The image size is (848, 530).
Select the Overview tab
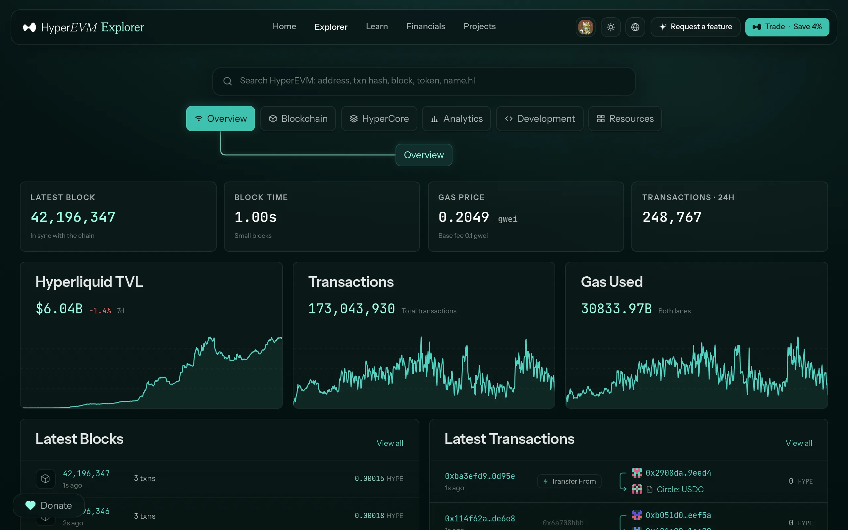[x=220, y=119]
